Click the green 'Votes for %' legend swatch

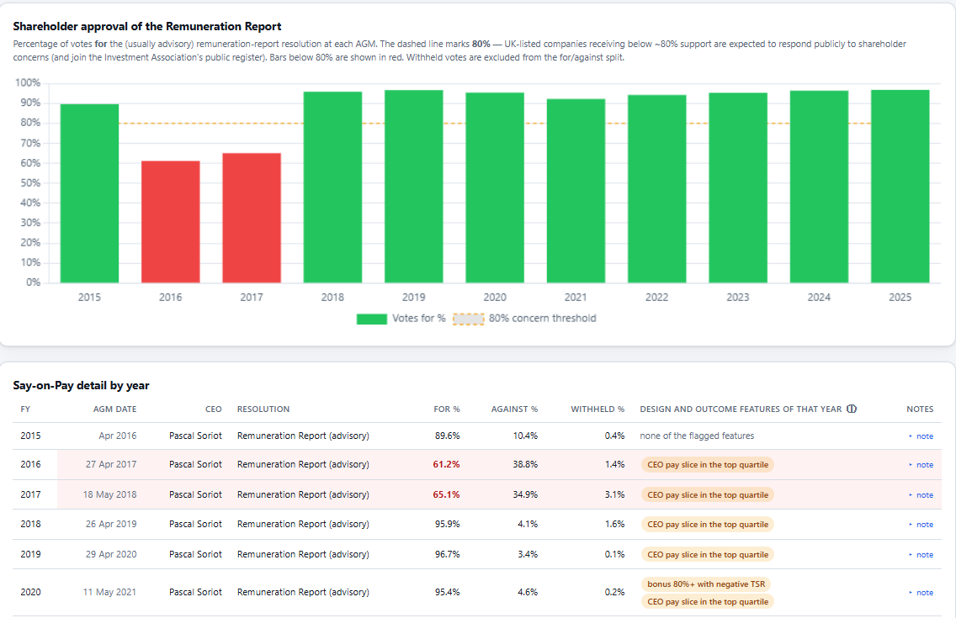371,319
